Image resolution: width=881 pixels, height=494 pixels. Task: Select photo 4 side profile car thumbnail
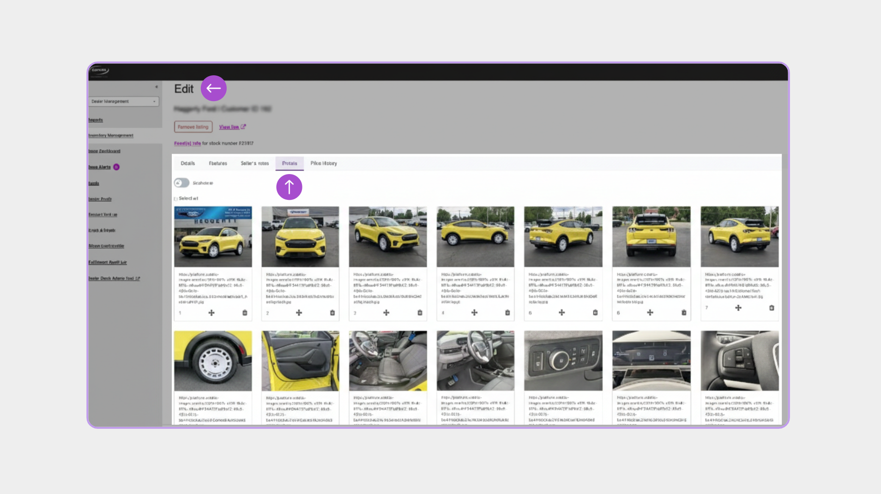pos(476,237)
